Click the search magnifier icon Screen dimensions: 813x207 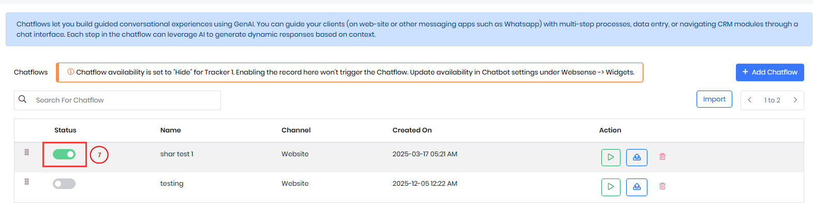23,99
